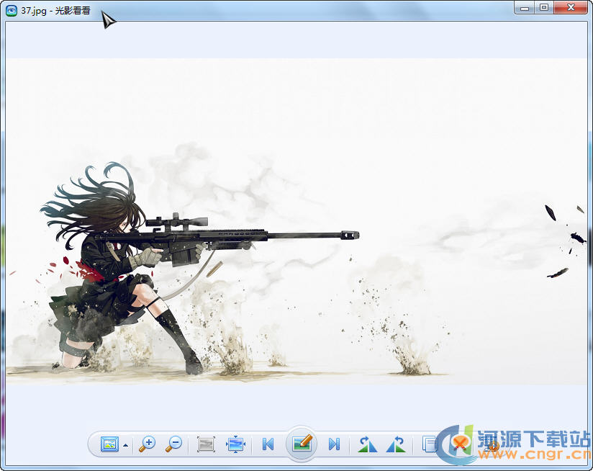Screen dimensions: 593x471
Task: Rotate the image clockwise
Action: 395,444
